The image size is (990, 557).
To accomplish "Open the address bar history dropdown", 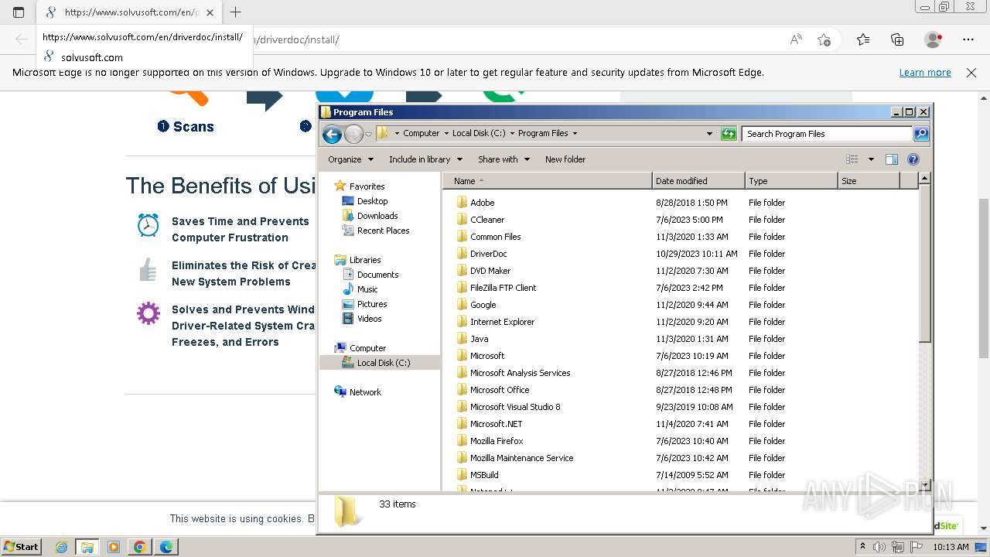I will pyautogui.click(x=709, y=134).
